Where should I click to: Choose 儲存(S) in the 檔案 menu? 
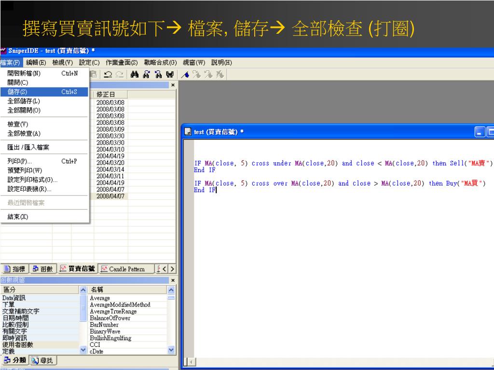point(44,92)
